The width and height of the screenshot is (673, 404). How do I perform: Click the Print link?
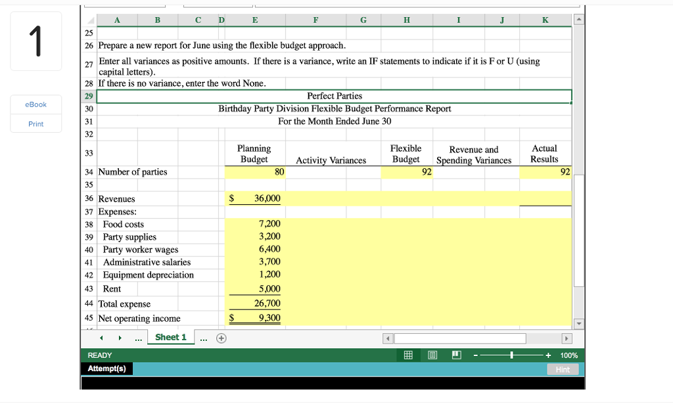(x=35, y=123)
